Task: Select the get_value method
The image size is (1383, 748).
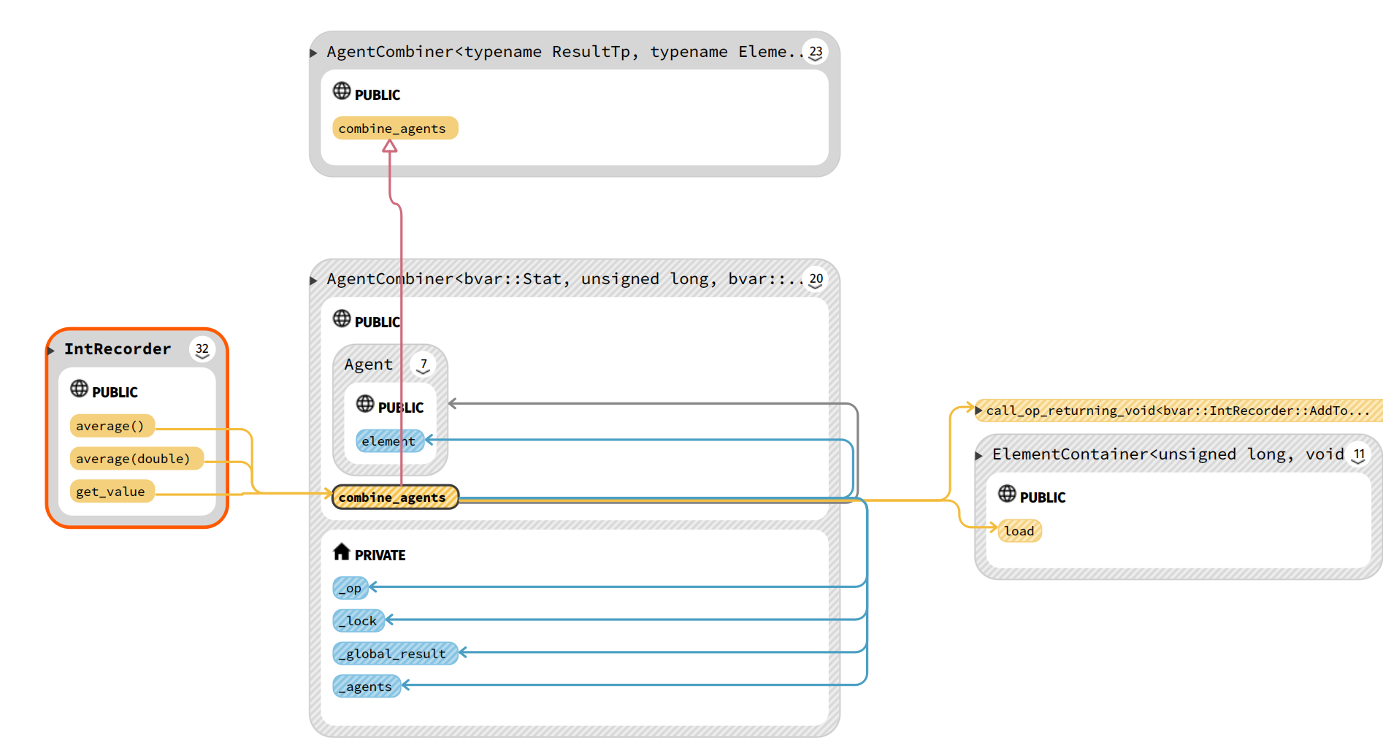Action: pos(111,492)
